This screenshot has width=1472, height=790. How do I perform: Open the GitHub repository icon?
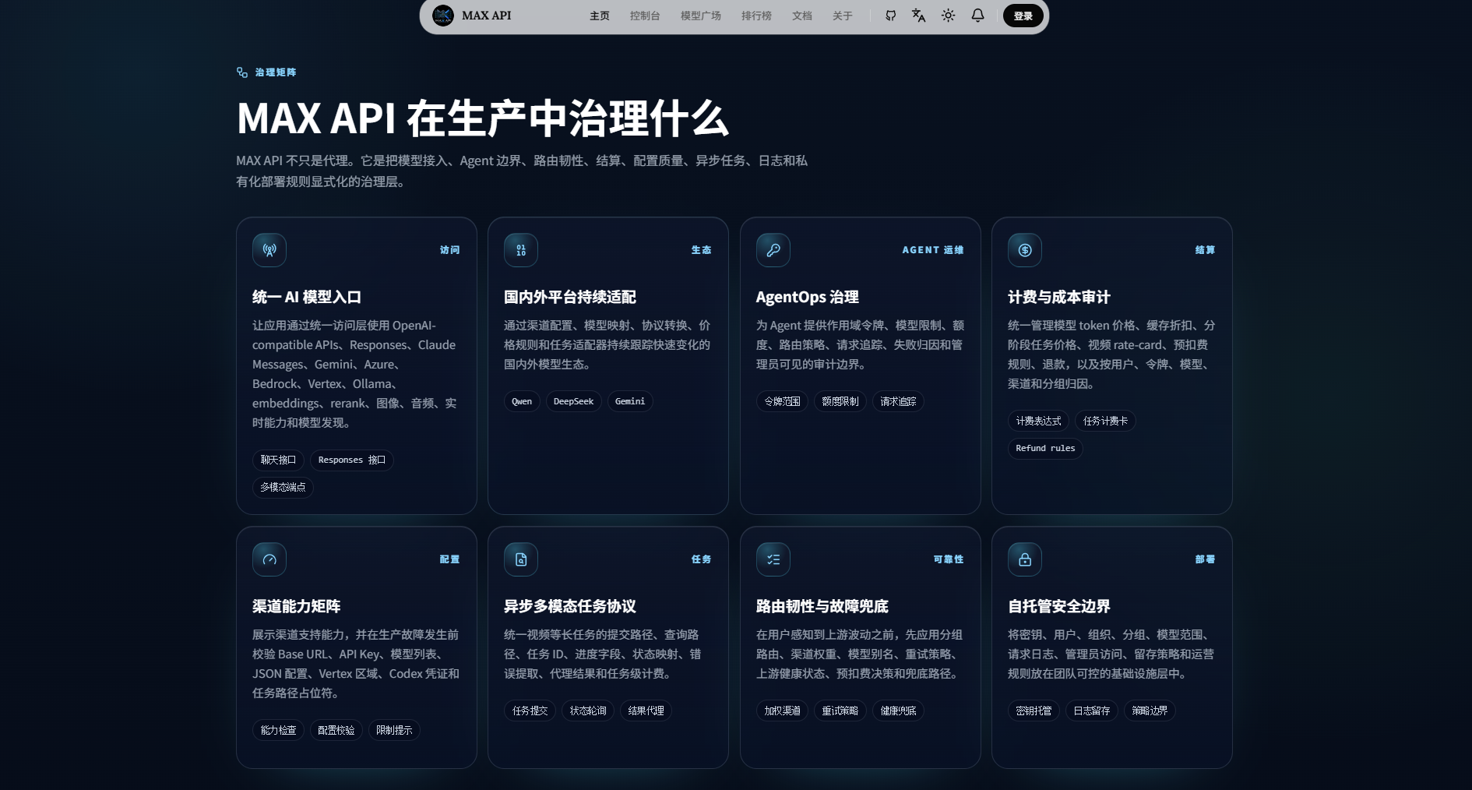[890, 16]
